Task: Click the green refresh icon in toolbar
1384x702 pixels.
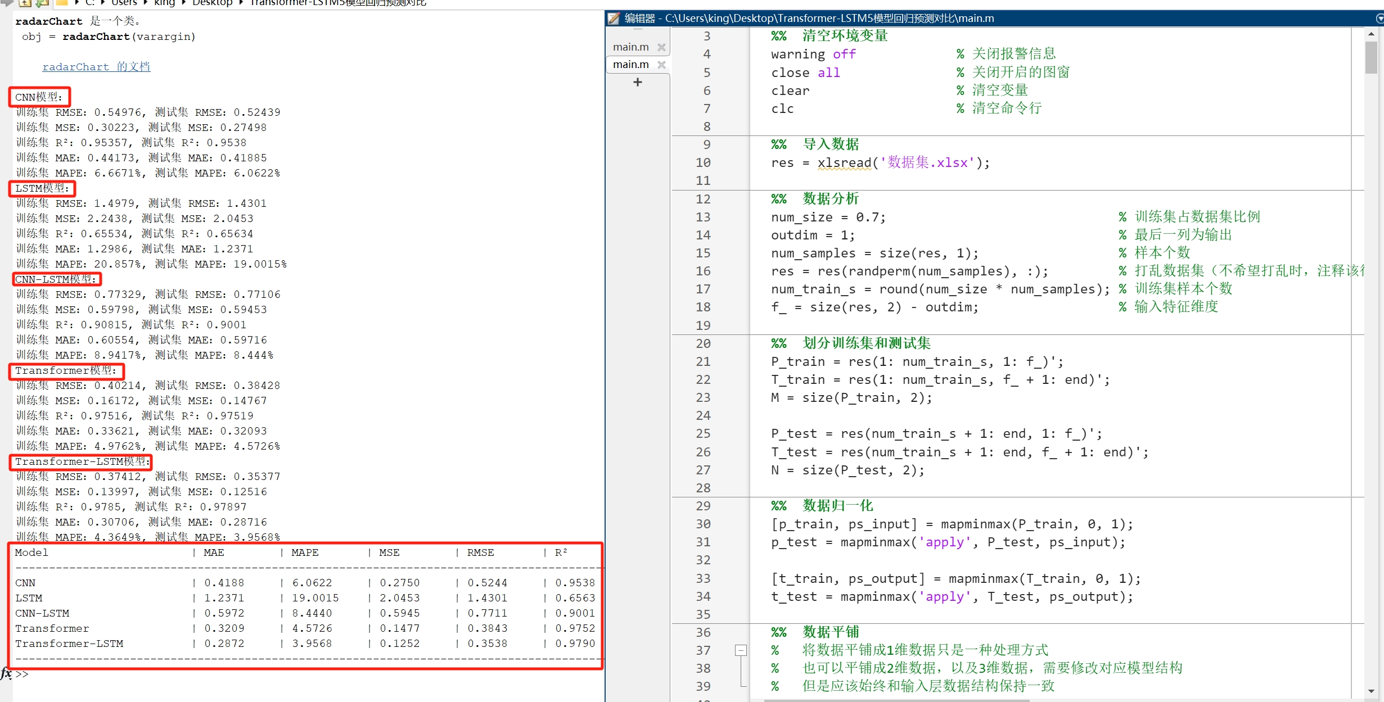Action: [41, 3]
